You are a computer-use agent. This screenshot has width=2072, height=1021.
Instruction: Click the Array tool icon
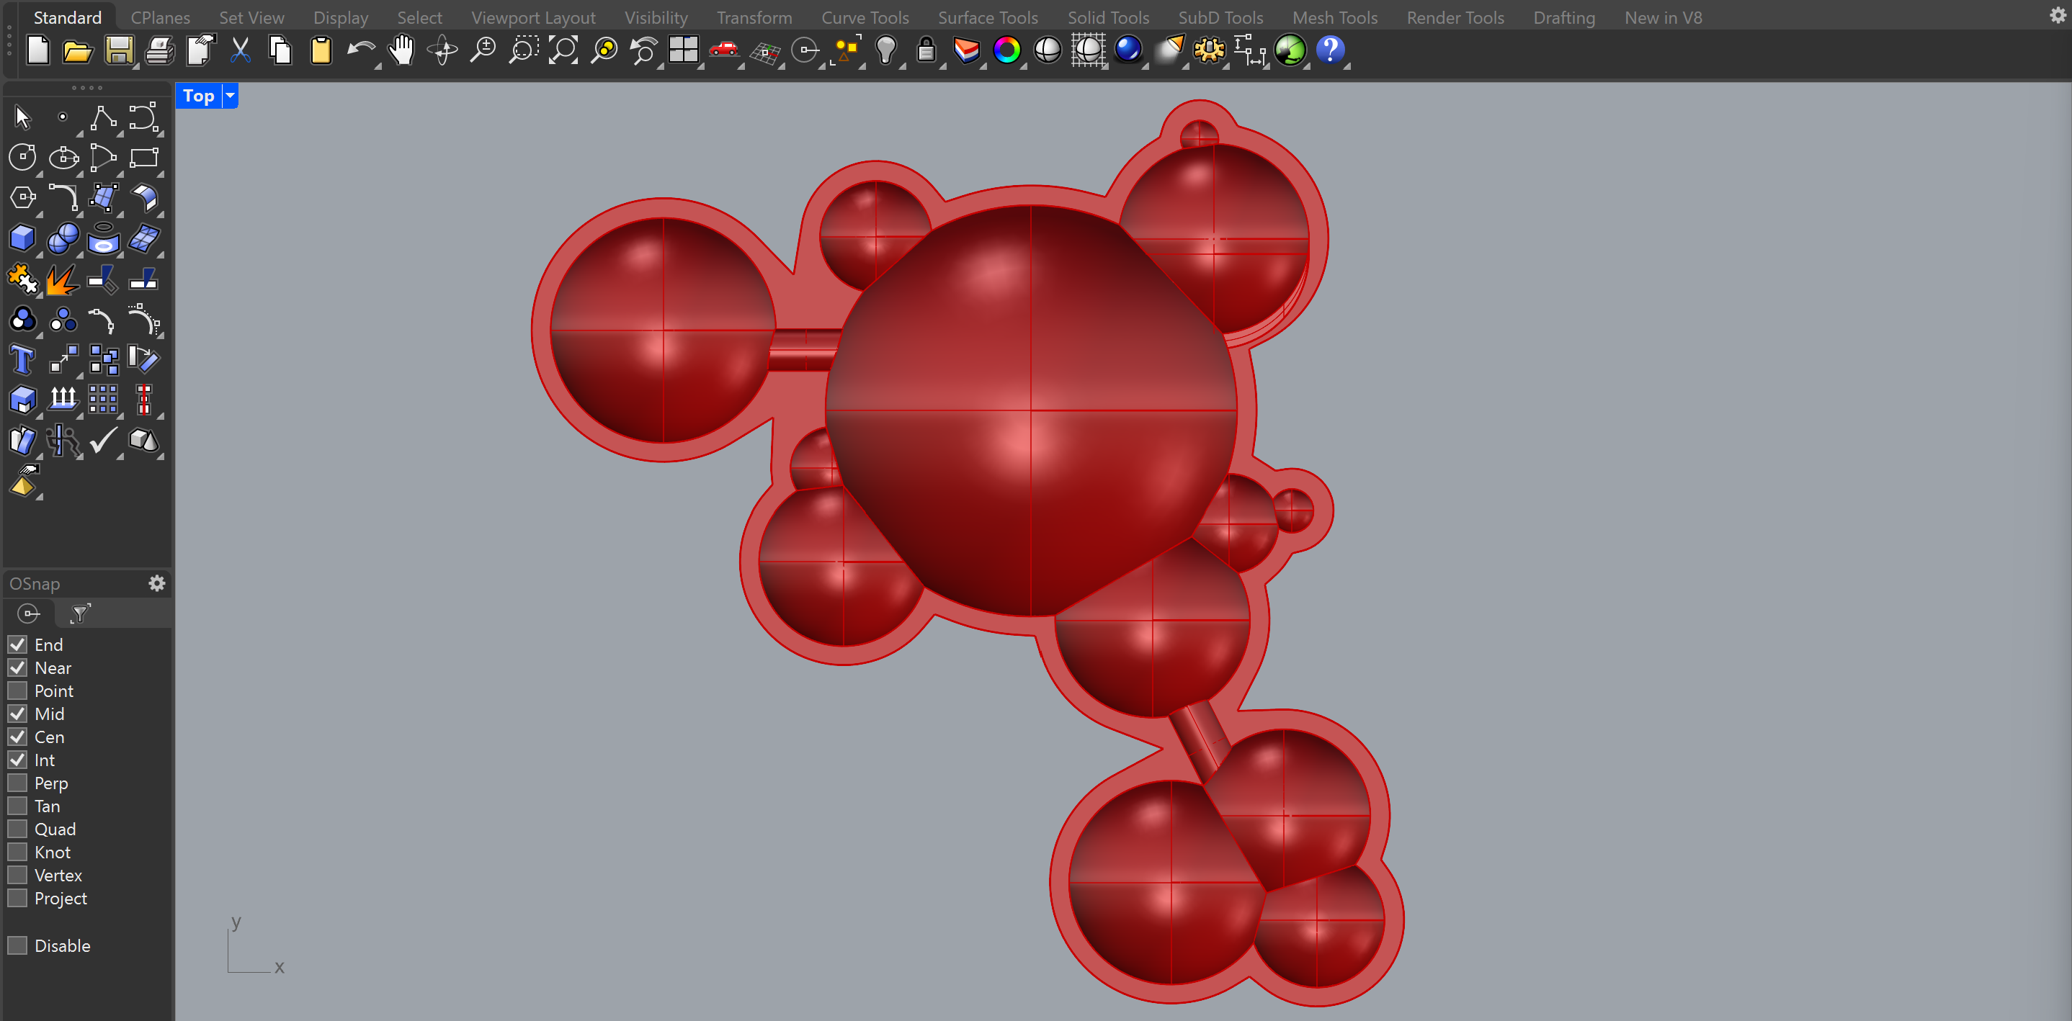click(x=103, y=400)
